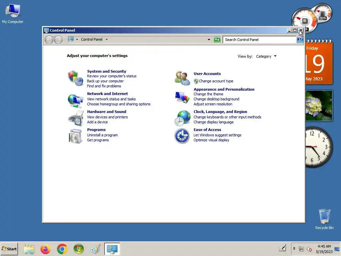
Task: Open recent pages dropdown beside Forward
Action: 65,40
